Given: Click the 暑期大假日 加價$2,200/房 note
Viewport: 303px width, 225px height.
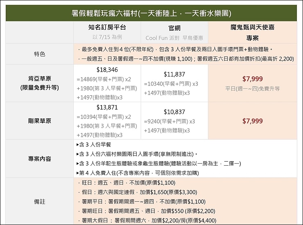Looking at the screenshot, I should coord(147,220).
